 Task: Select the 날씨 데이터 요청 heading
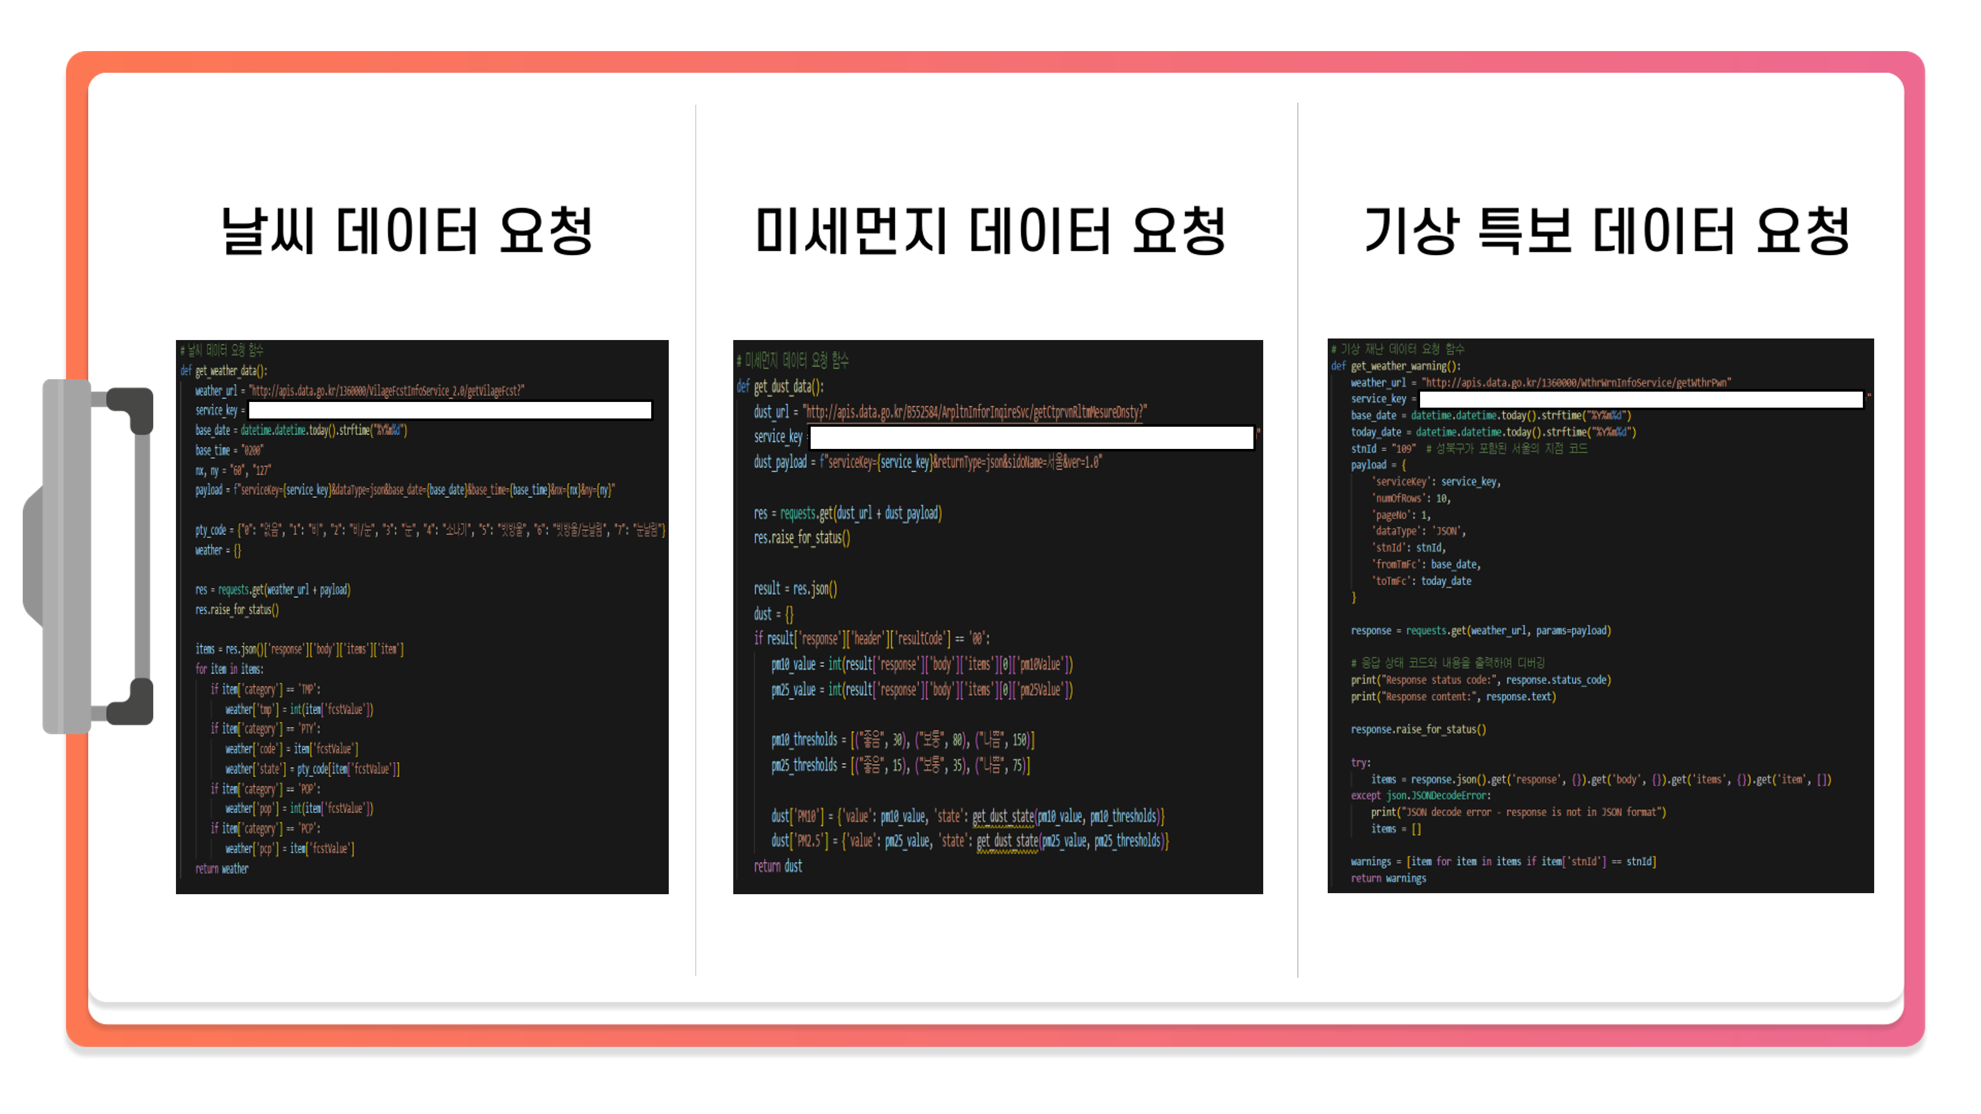click(407, 231)
